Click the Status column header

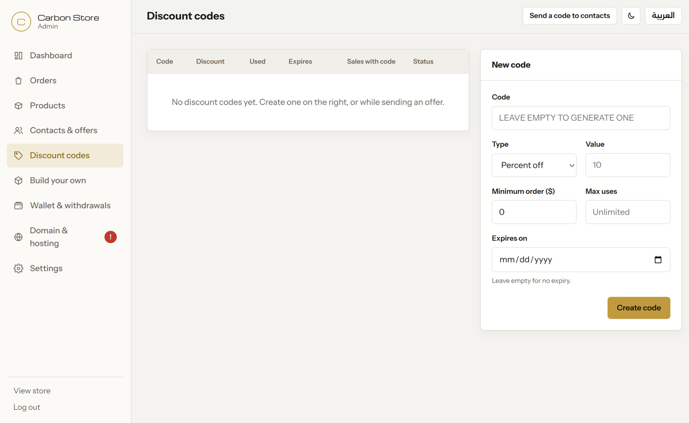point(423,62)
